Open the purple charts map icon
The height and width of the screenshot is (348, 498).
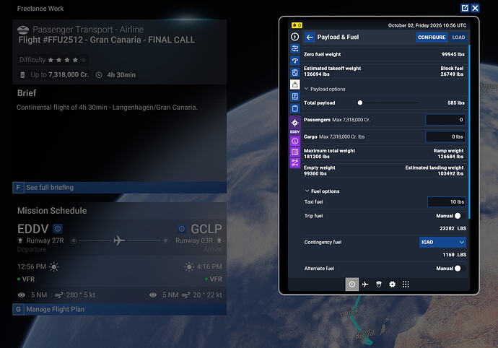[294, 152]
